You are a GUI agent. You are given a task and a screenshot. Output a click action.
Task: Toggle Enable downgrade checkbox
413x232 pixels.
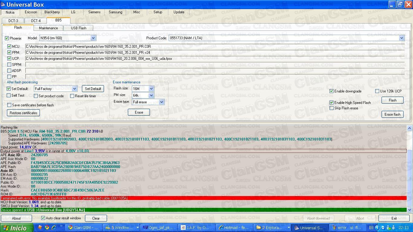332,91
